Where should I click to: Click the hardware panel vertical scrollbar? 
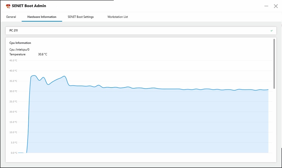[274, 64]
